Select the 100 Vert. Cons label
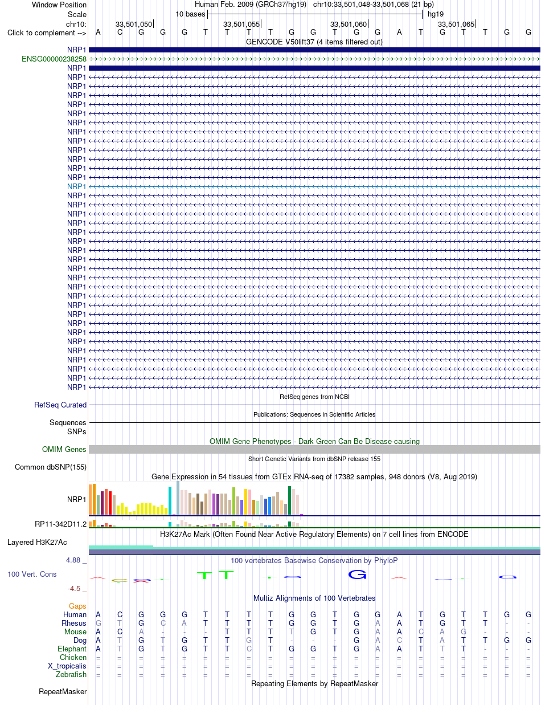The image size is (541, 705). (x=32, y=574)
